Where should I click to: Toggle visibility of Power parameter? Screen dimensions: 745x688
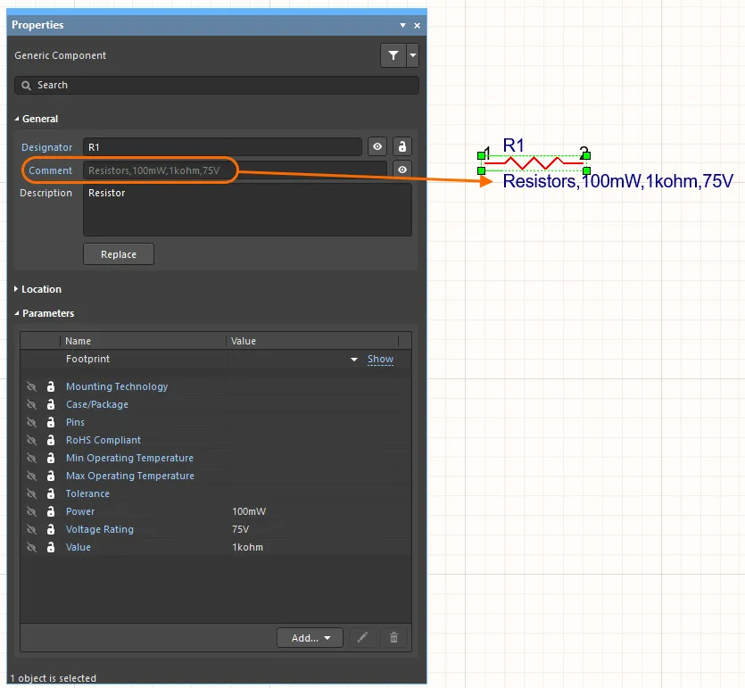pos(31,511)
